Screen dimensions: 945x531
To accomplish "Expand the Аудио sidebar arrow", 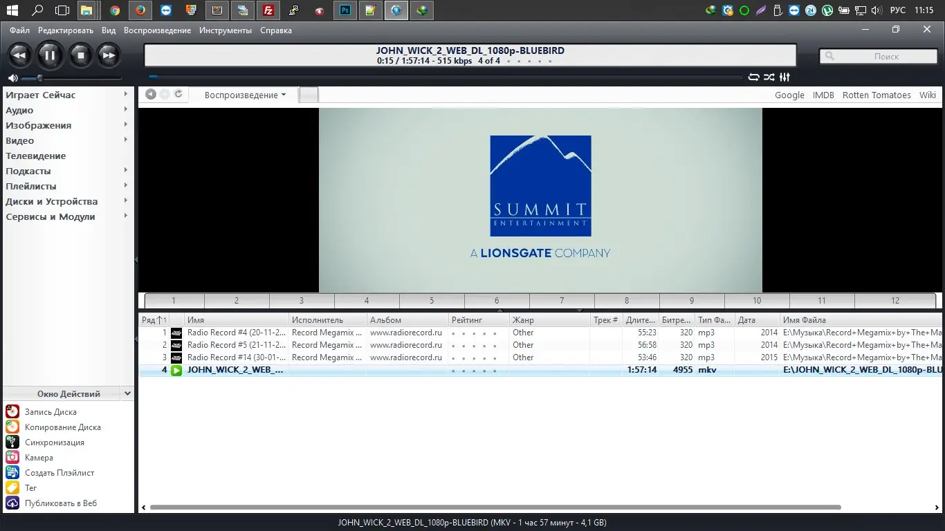I will pos(126,110).
